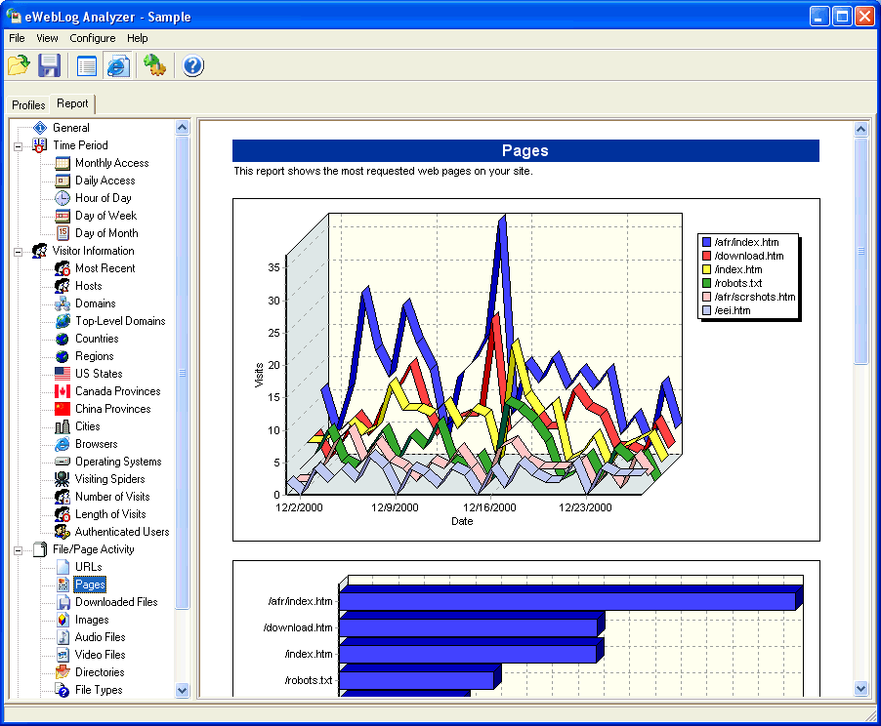The height and width of the screenshot is (726, 881).
Task: Click the Open folder toolbar icon
Action: point(20,65)
